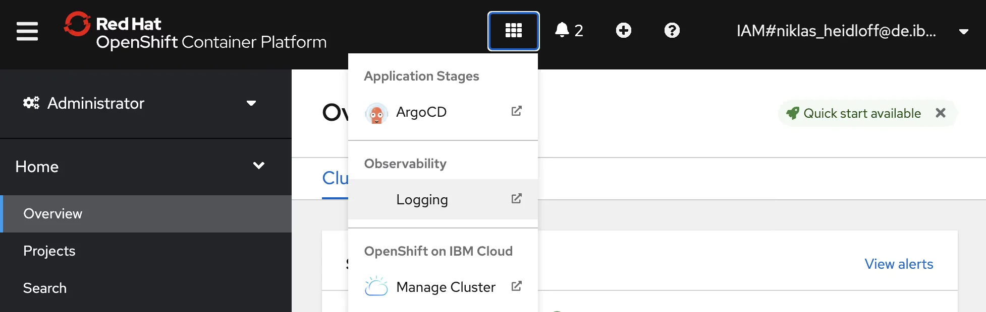986x312 pixels.
Task: Open the Administrator perspective switcher
Action: pyautogui.click(x=140, y=104)
